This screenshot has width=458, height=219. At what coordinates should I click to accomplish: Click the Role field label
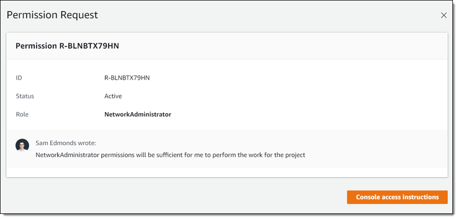[x=22, y=114]
